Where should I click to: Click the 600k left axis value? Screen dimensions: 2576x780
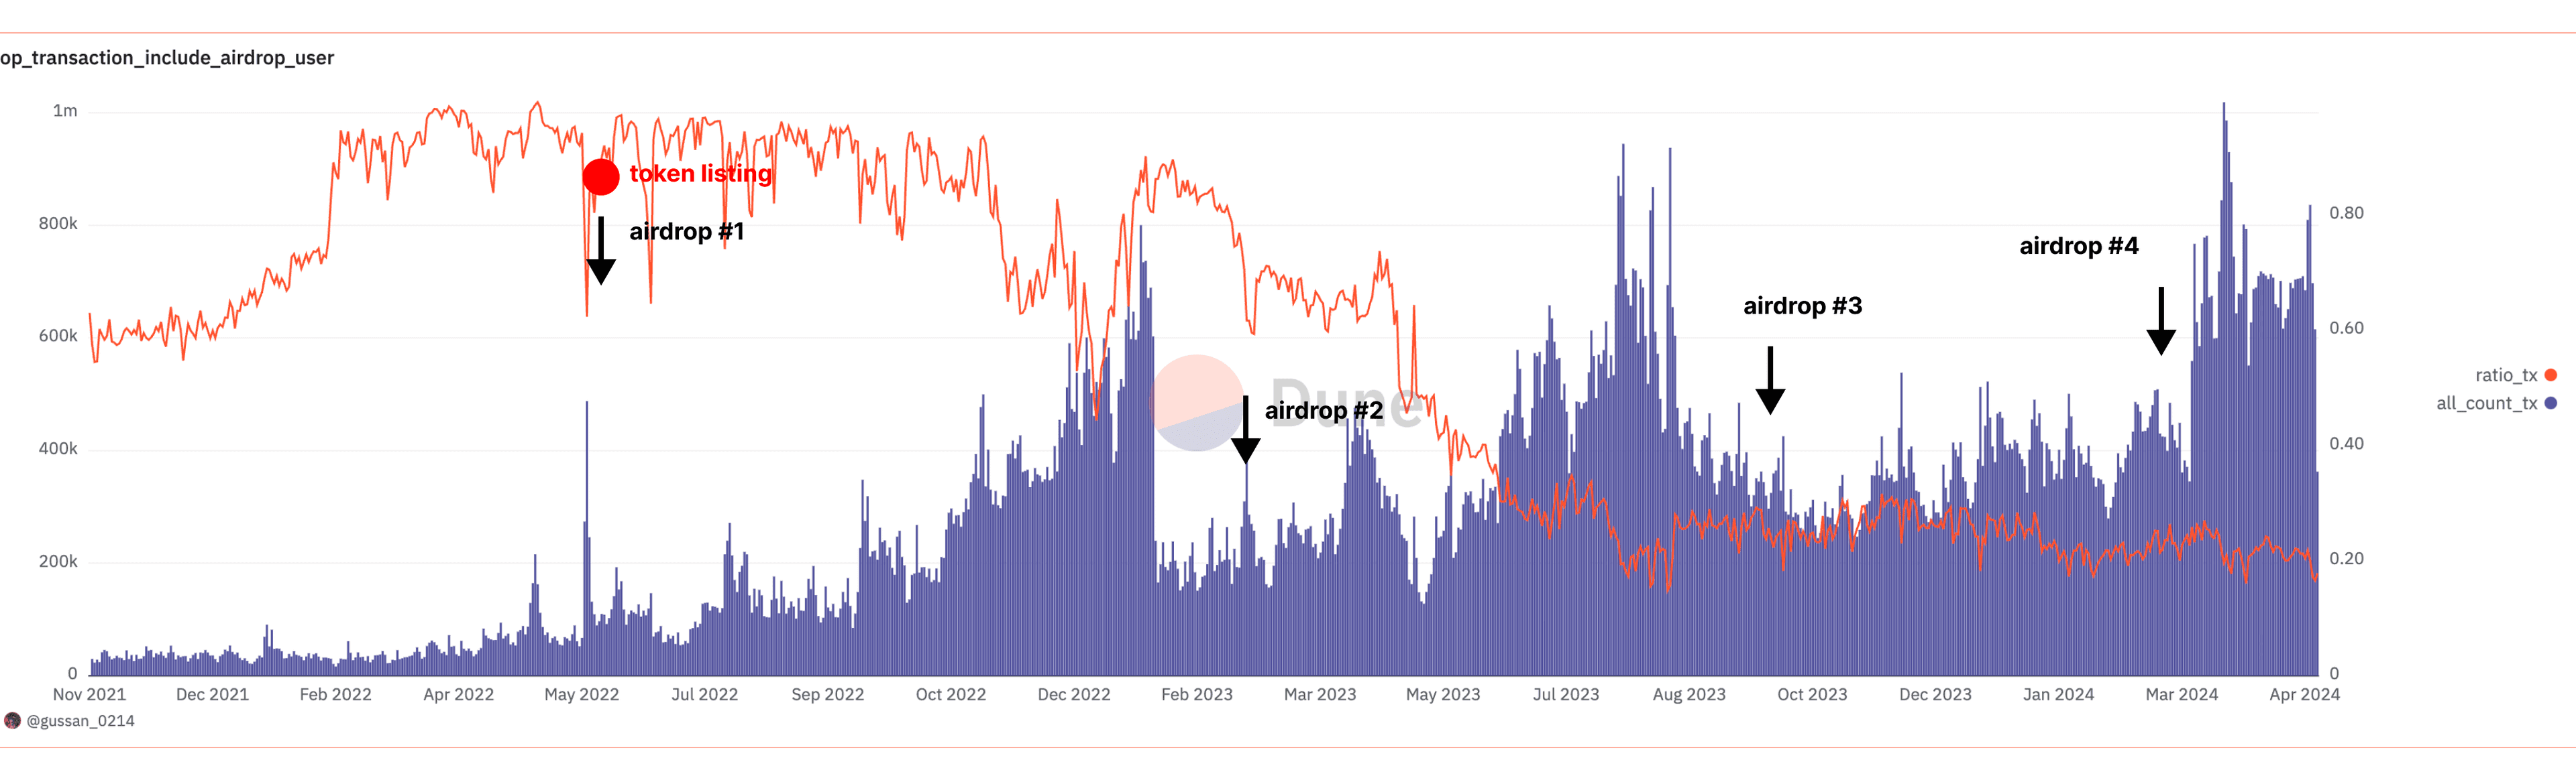pyautogui.click(x=58, y=336)
